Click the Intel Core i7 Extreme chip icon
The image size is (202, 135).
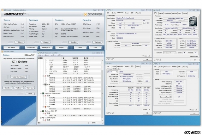click(x=43, y=93)
